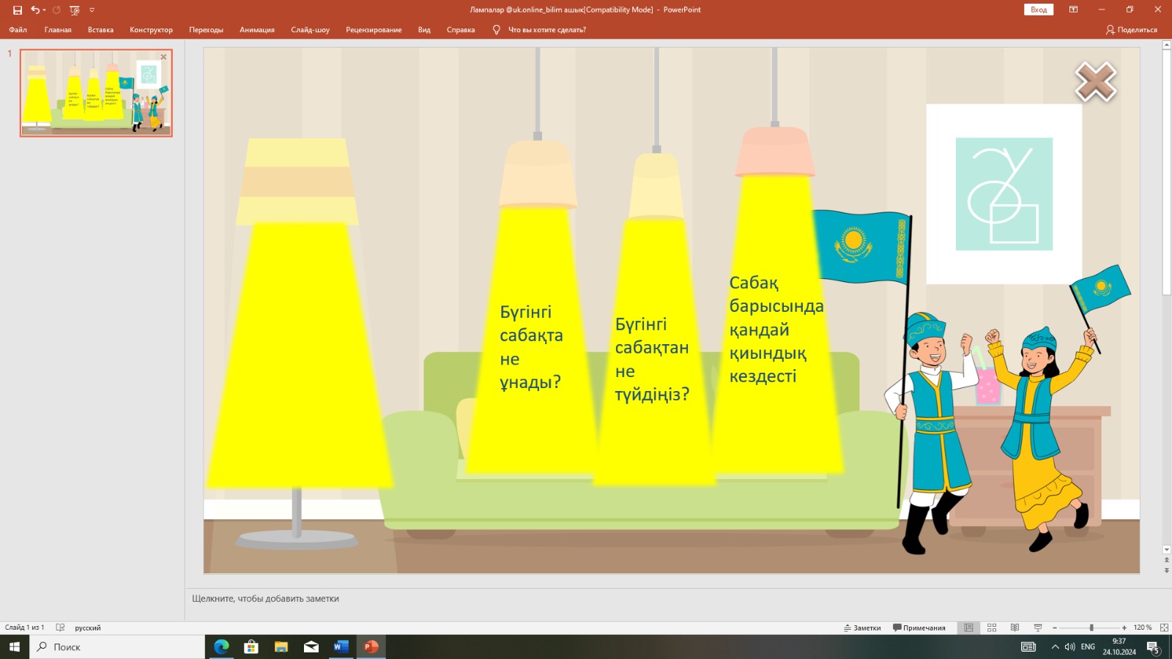Select Normal view in status bar
This screenshot has height=659, width=1172.
968,628
